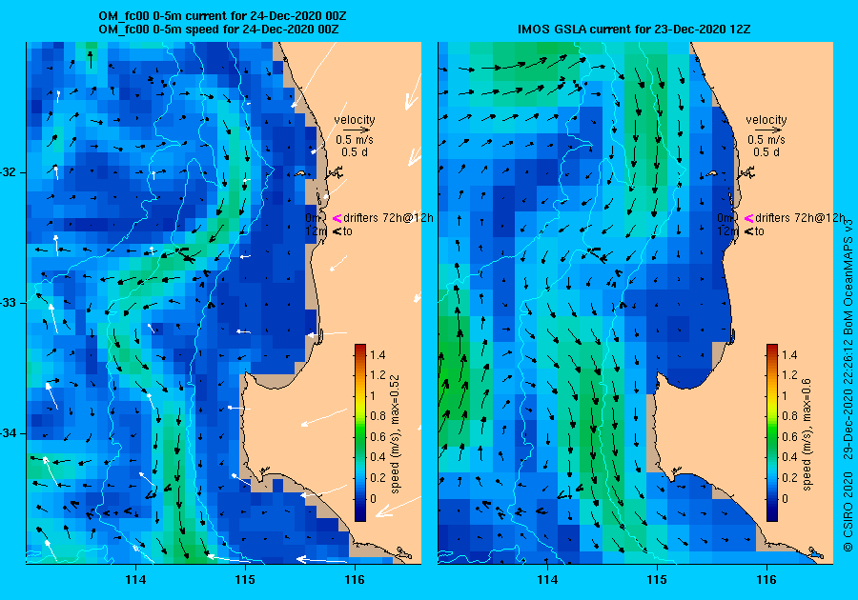
Task: Click the '1.4' tick on OM_fc00 color bar
Action: pos(378,354)
